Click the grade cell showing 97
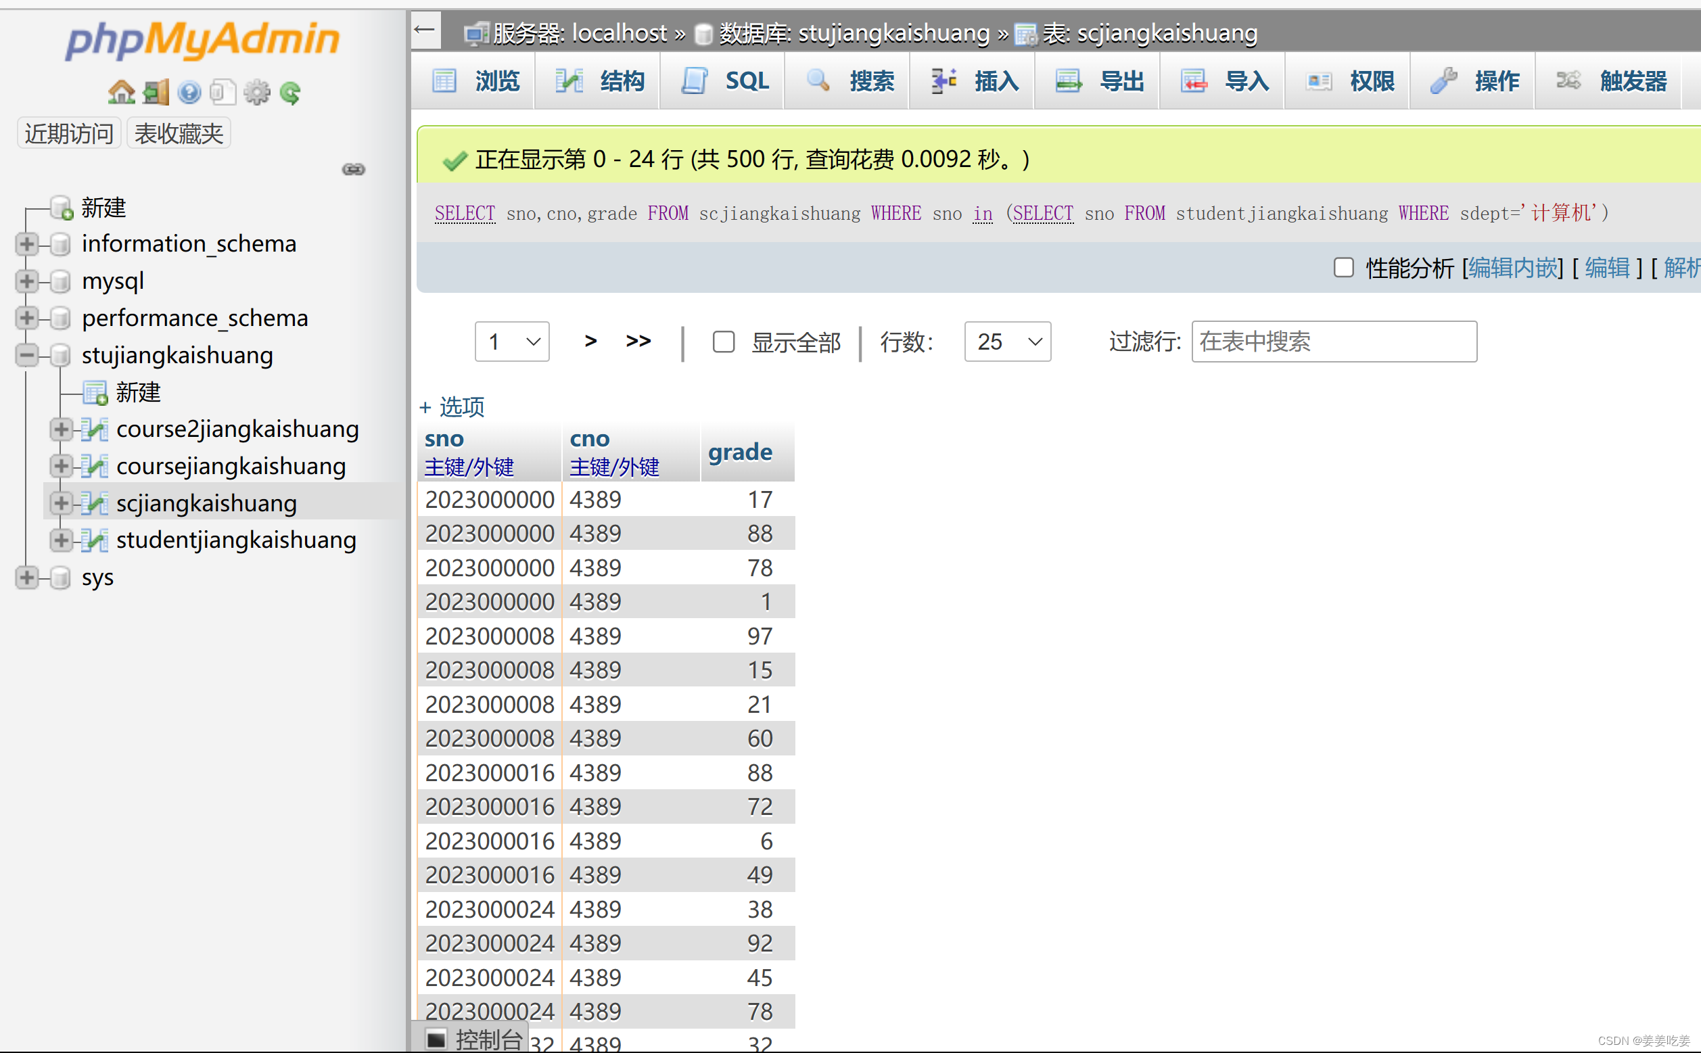 [x=747, y=636]
